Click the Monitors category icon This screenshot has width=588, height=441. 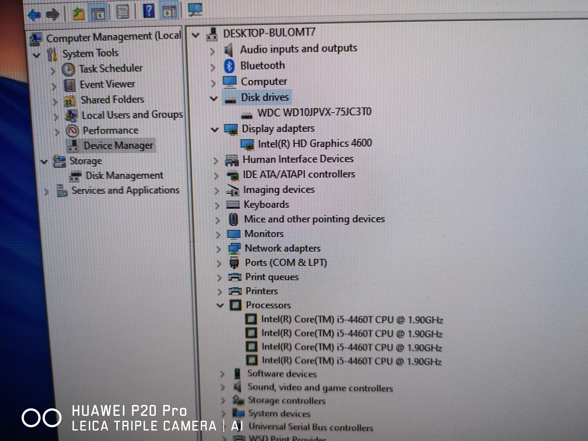pos(234,234)
